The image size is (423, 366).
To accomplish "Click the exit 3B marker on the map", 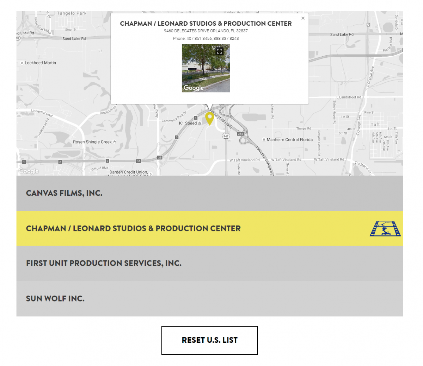I will pyautogui.click(x=160, y=158).
